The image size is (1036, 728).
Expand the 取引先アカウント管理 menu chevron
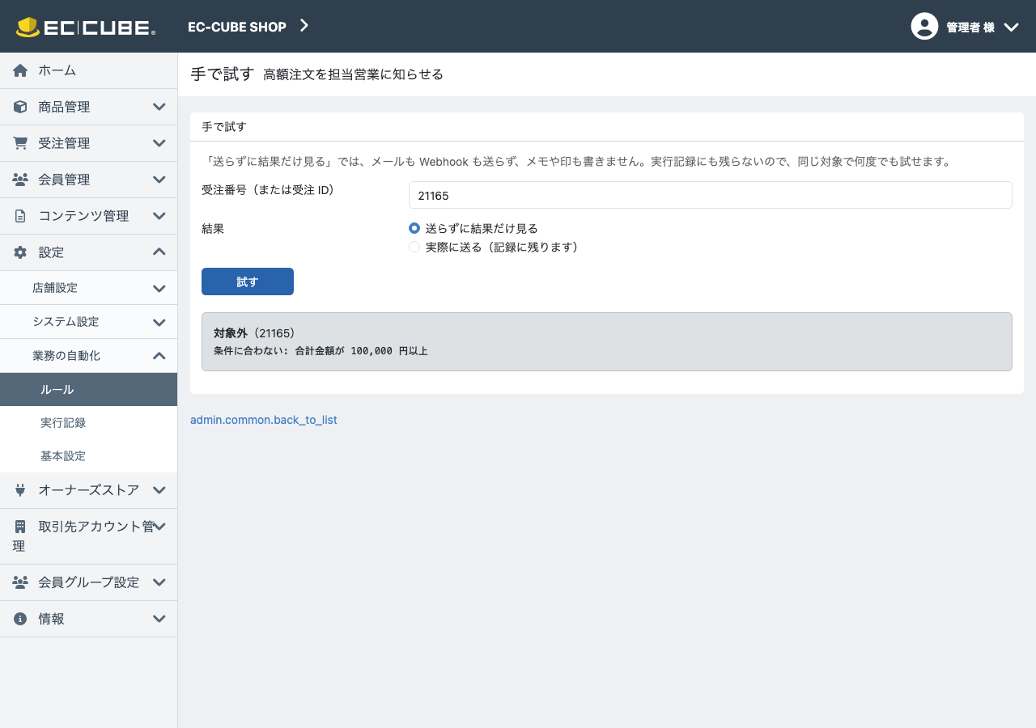[159, 527]
